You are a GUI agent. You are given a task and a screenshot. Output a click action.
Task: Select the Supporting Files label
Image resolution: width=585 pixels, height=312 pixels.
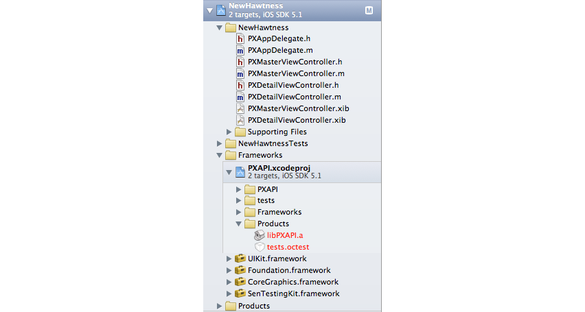277,132
